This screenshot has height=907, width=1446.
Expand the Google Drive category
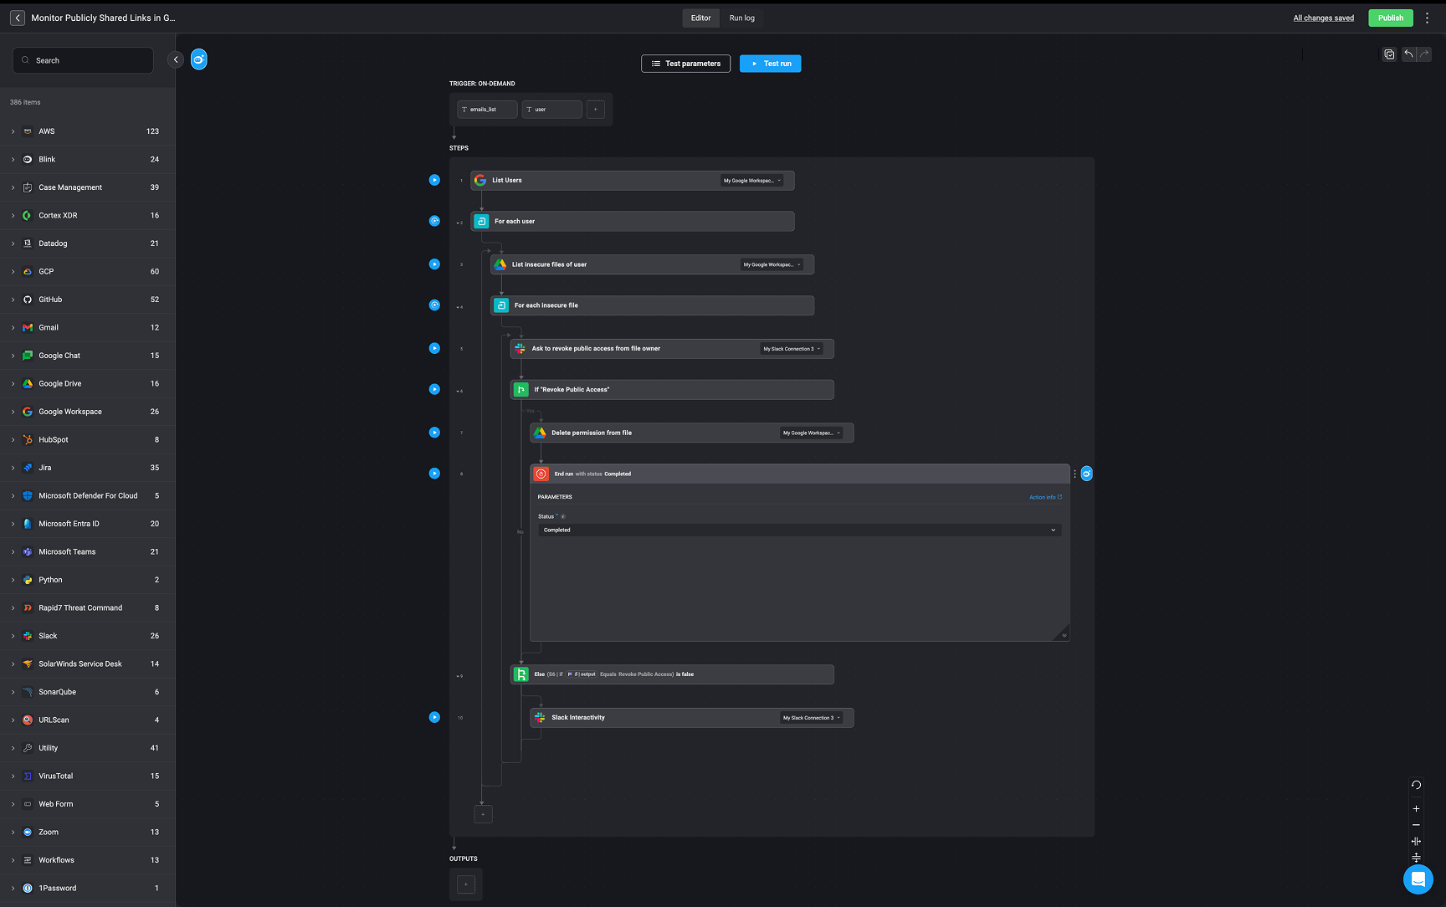pos(13,383)
